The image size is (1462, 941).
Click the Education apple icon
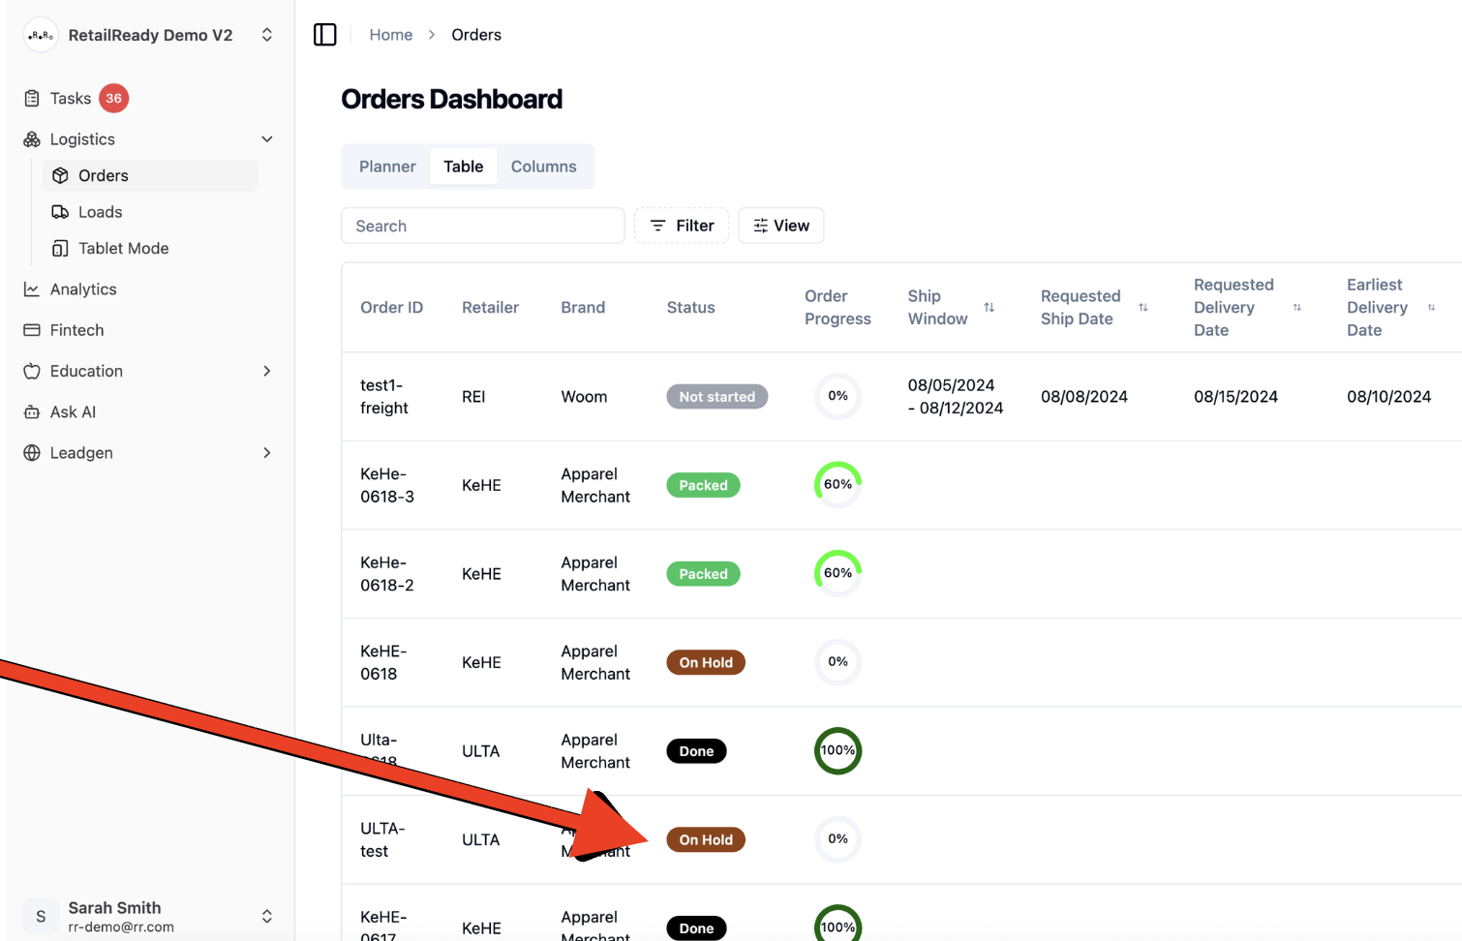tap(32, 371)
